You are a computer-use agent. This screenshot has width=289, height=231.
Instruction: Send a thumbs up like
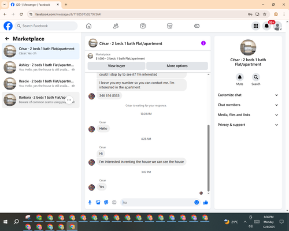coord(206,202)
